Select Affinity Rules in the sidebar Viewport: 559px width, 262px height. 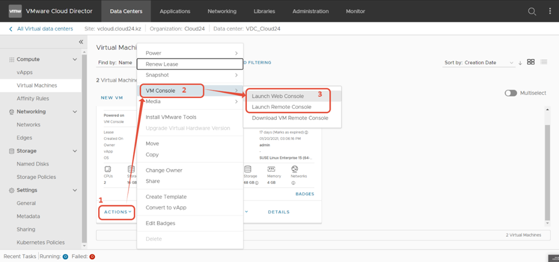pyautogui.click(x=33, y=99)
